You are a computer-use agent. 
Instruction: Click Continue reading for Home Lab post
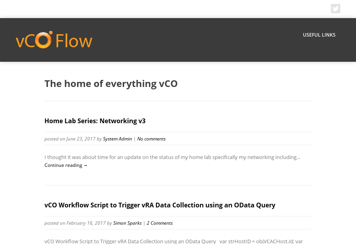pyautogui.click(x=63, y=165)
